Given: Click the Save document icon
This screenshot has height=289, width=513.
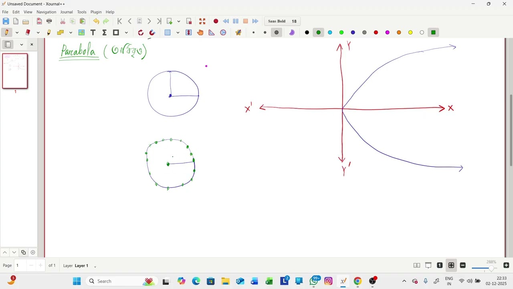Looking at the screenshot, I should (6, 21).
